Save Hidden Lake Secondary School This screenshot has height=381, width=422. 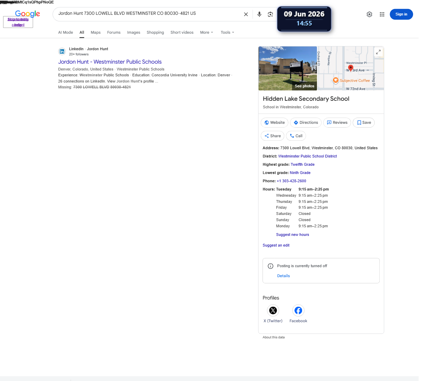pyautogui.click(x=364, y=123)
